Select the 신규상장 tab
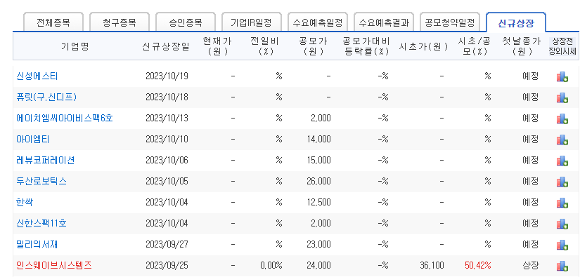Viewport: 580px width, 277px height. point(516,23)
